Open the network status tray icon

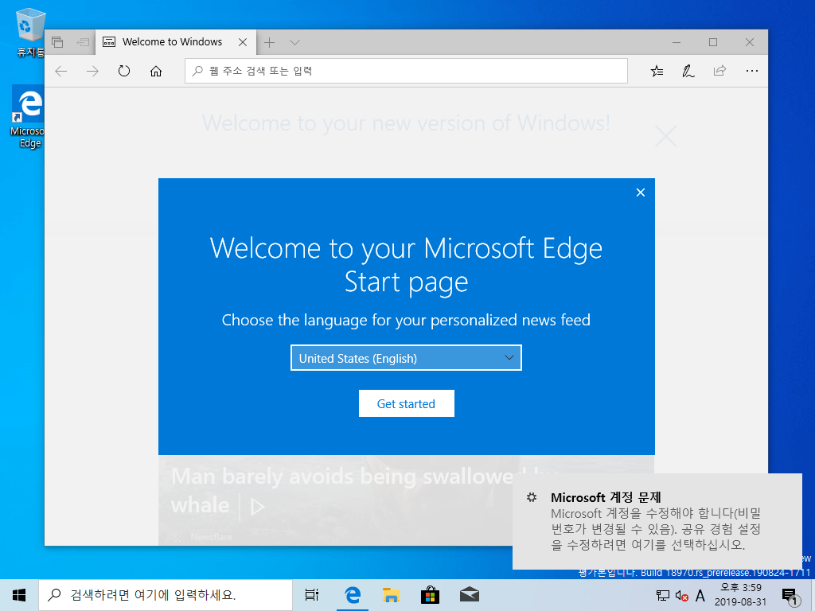[x=663, y=595]
